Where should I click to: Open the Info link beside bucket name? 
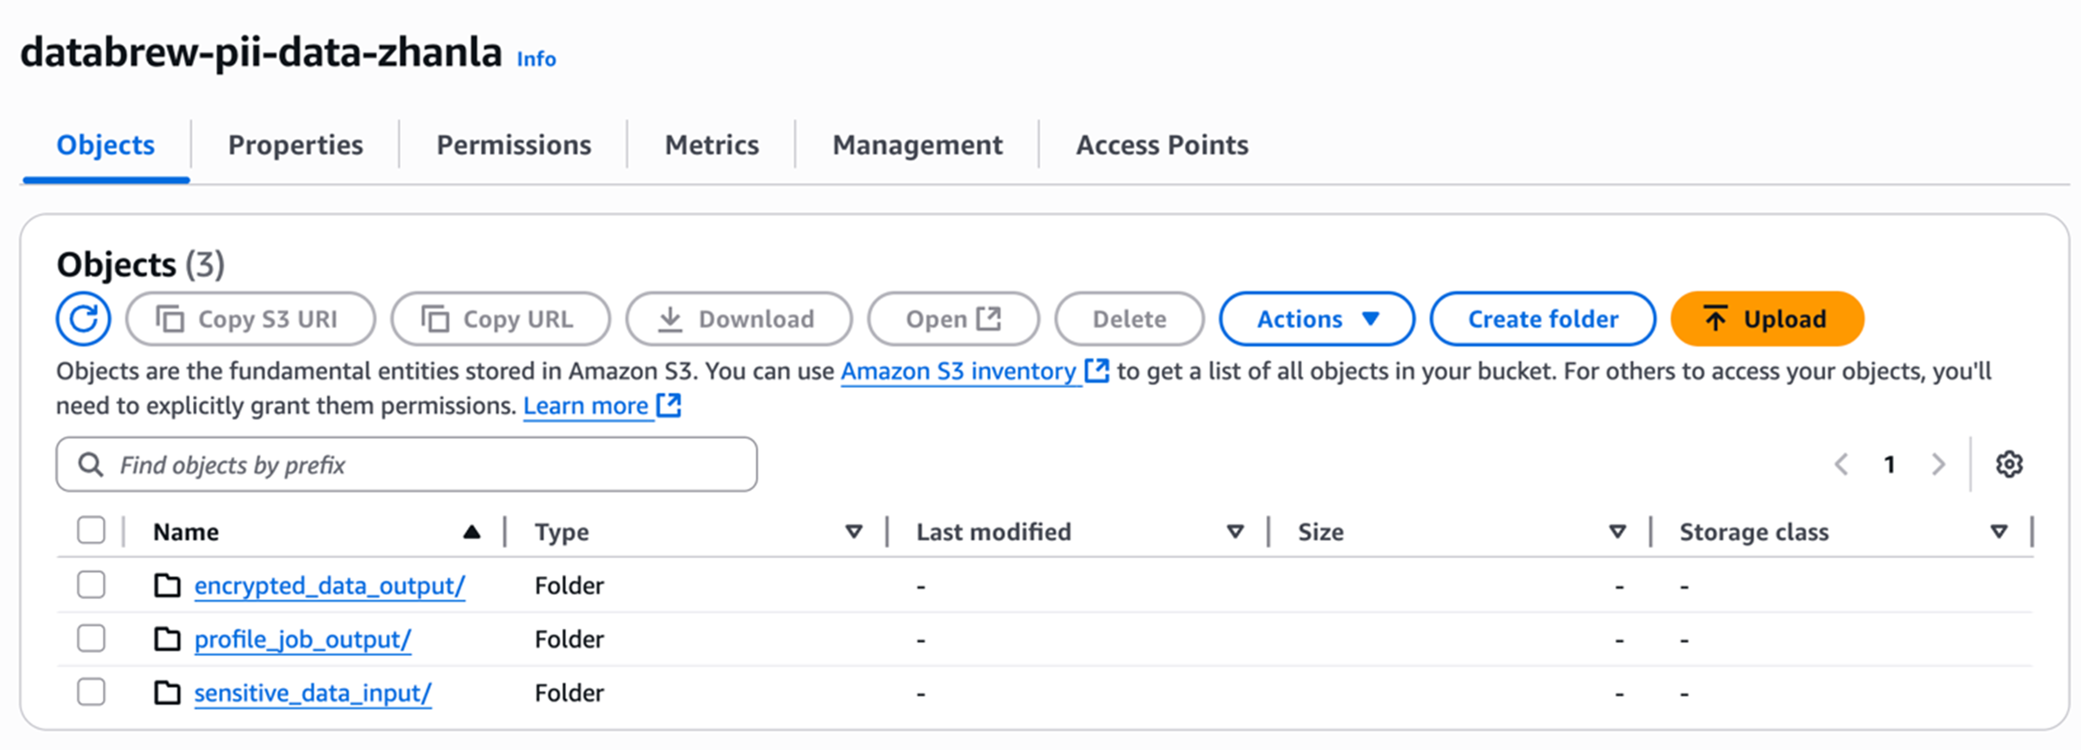tap(536, 59)
